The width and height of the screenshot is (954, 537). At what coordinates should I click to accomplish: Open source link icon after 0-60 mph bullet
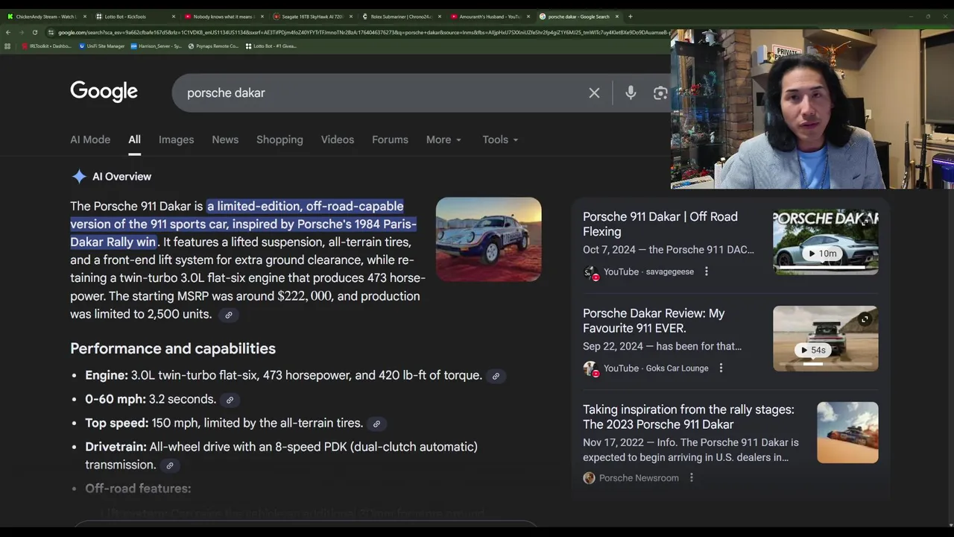(230, 400)
